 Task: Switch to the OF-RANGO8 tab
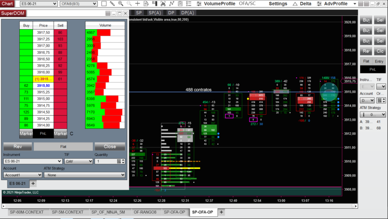click(145, 212)
